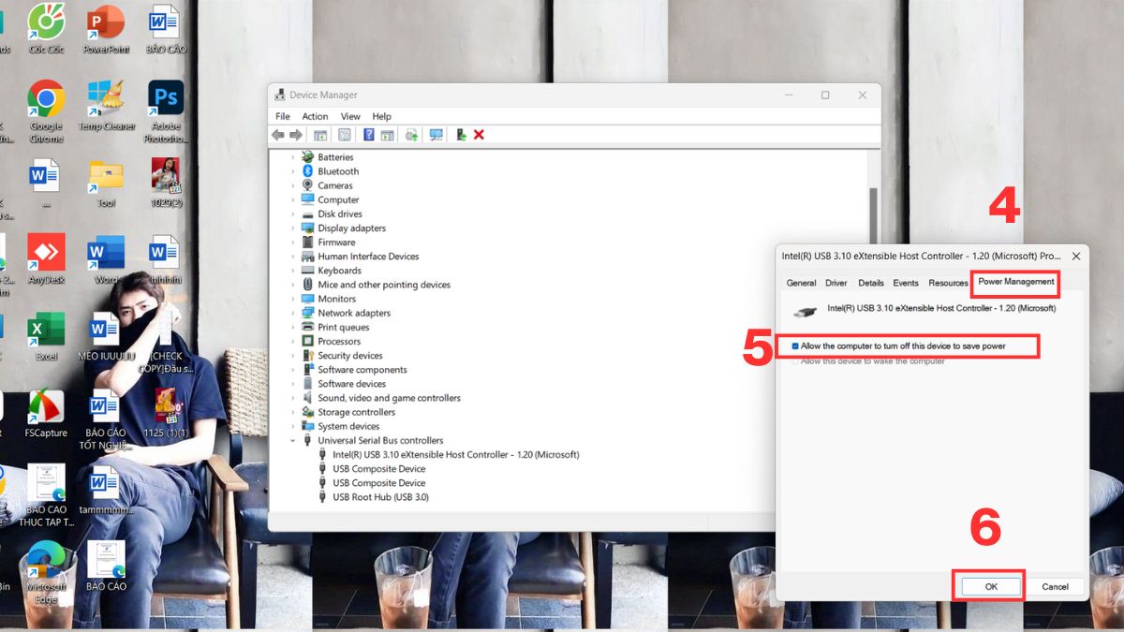Click the Help icon in Device Manager toolbar
The width and height of the screenshot is (1124, 632).
(367, 135)
